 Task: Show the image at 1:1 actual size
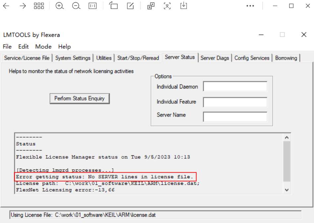pyautogui.click(x=93, y=6)
